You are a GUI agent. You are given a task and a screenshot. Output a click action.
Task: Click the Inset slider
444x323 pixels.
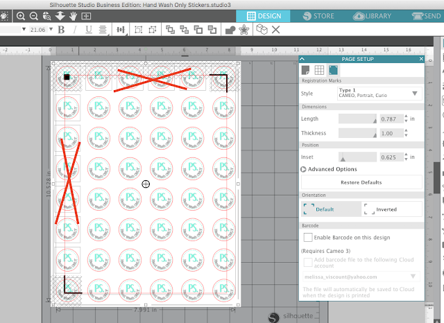[x=357, y=157]
